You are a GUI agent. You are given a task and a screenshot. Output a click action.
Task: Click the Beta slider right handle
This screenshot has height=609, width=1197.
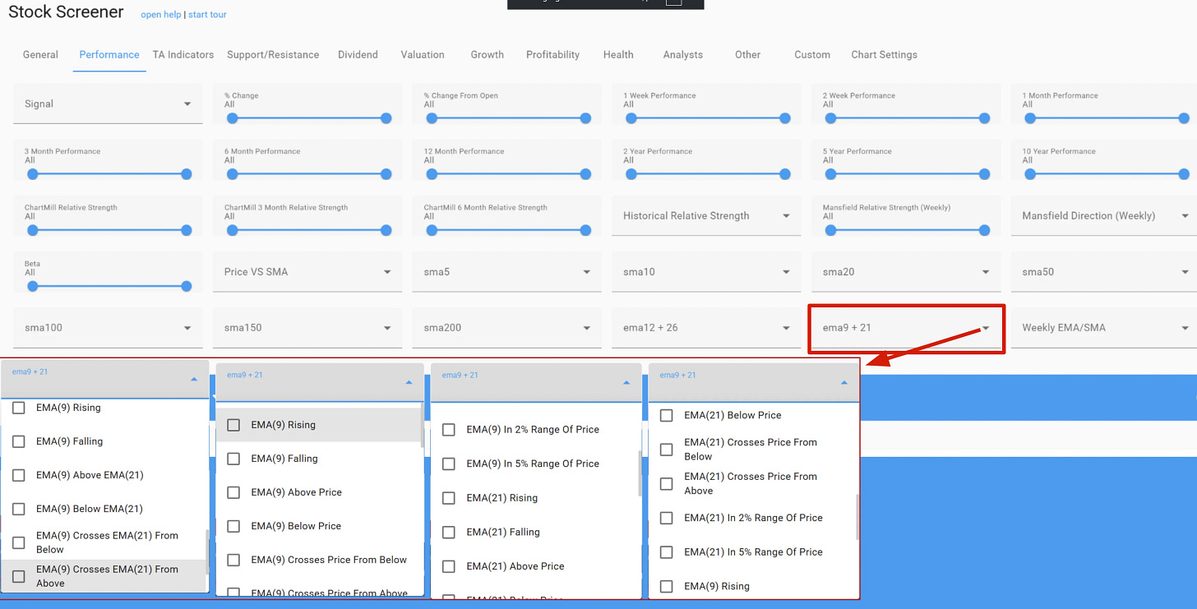[187, 286]
